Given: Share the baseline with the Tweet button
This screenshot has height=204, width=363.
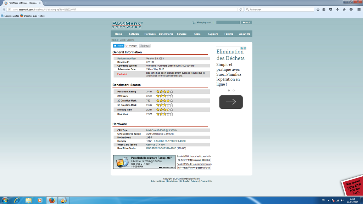Looking at the screenshot, I should point(118,46).
